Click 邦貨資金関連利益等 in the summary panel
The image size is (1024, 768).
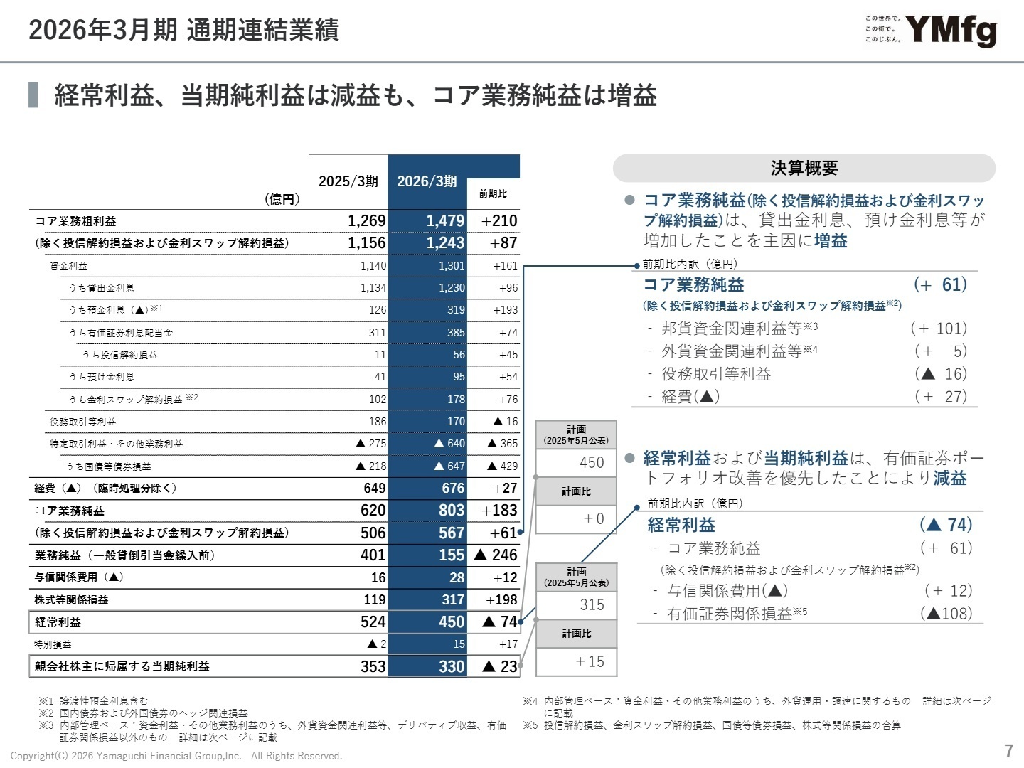point(740,328)
